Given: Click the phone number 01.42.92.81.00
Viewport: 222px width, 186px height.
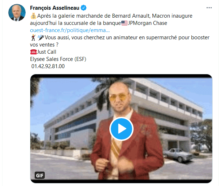Looking at the screenshot, I should point(48,66).
